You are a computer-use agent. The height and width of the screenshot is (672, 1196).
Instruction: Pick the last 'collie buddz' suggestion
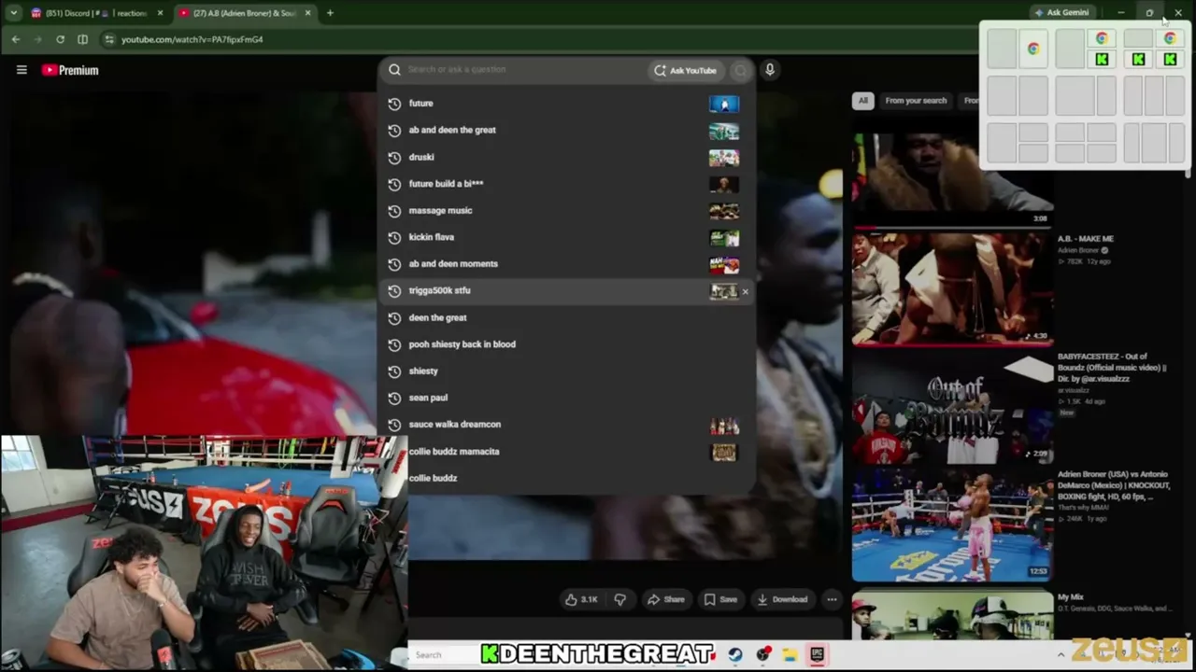pos(566,478)
